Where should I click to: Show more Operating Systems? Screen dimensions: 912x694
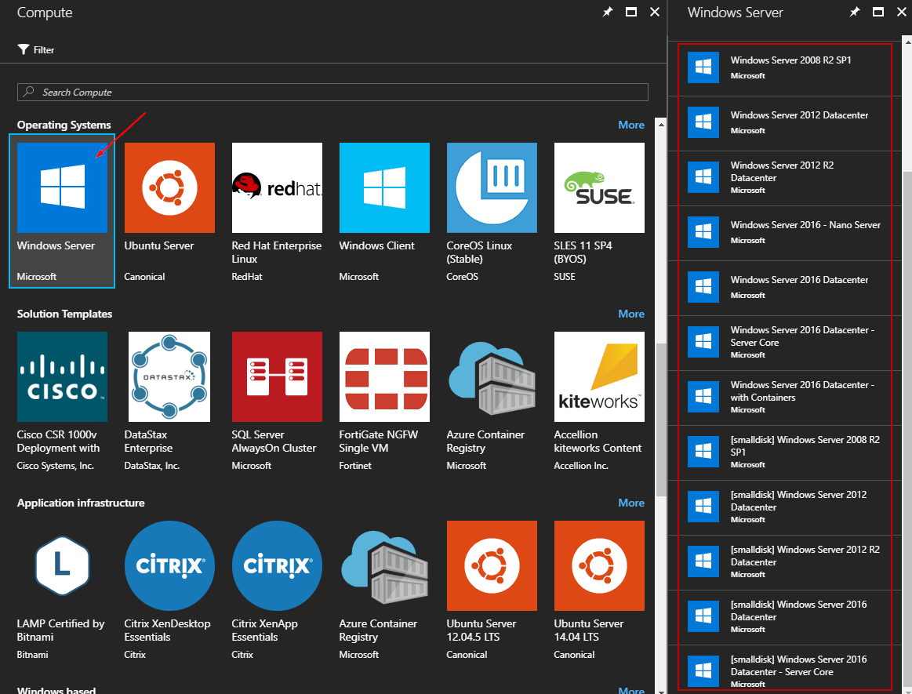(631, 125)
